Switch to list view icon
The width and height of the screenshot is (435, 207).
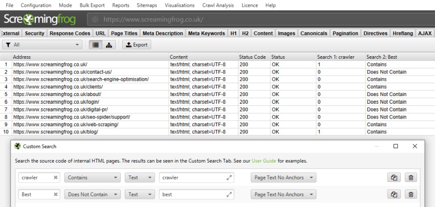tap(95, 45)
